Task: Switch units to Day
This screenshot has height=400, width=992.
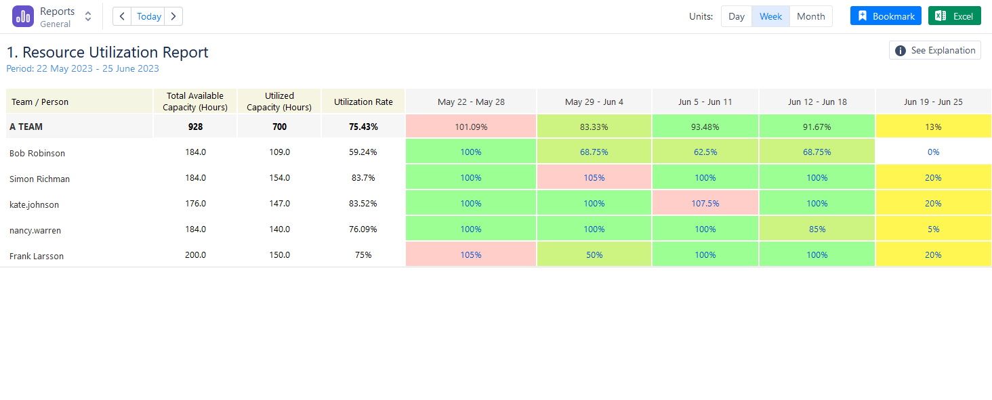Action: (737, 16)
